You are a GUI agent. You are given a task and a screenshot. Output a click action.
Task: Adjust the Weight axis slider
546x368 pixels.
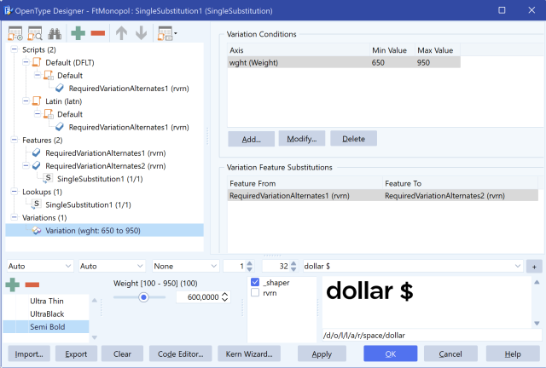[143, 296]
